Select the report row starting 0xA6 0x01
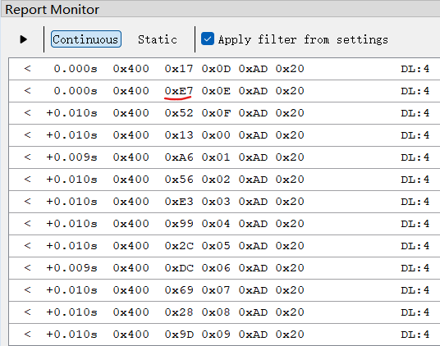This screenshot has height=346, width=440. coord(224,157)
